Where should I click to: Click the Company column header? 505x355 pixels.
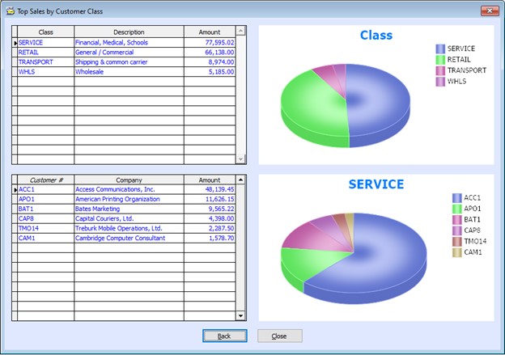tap(129, 180)
